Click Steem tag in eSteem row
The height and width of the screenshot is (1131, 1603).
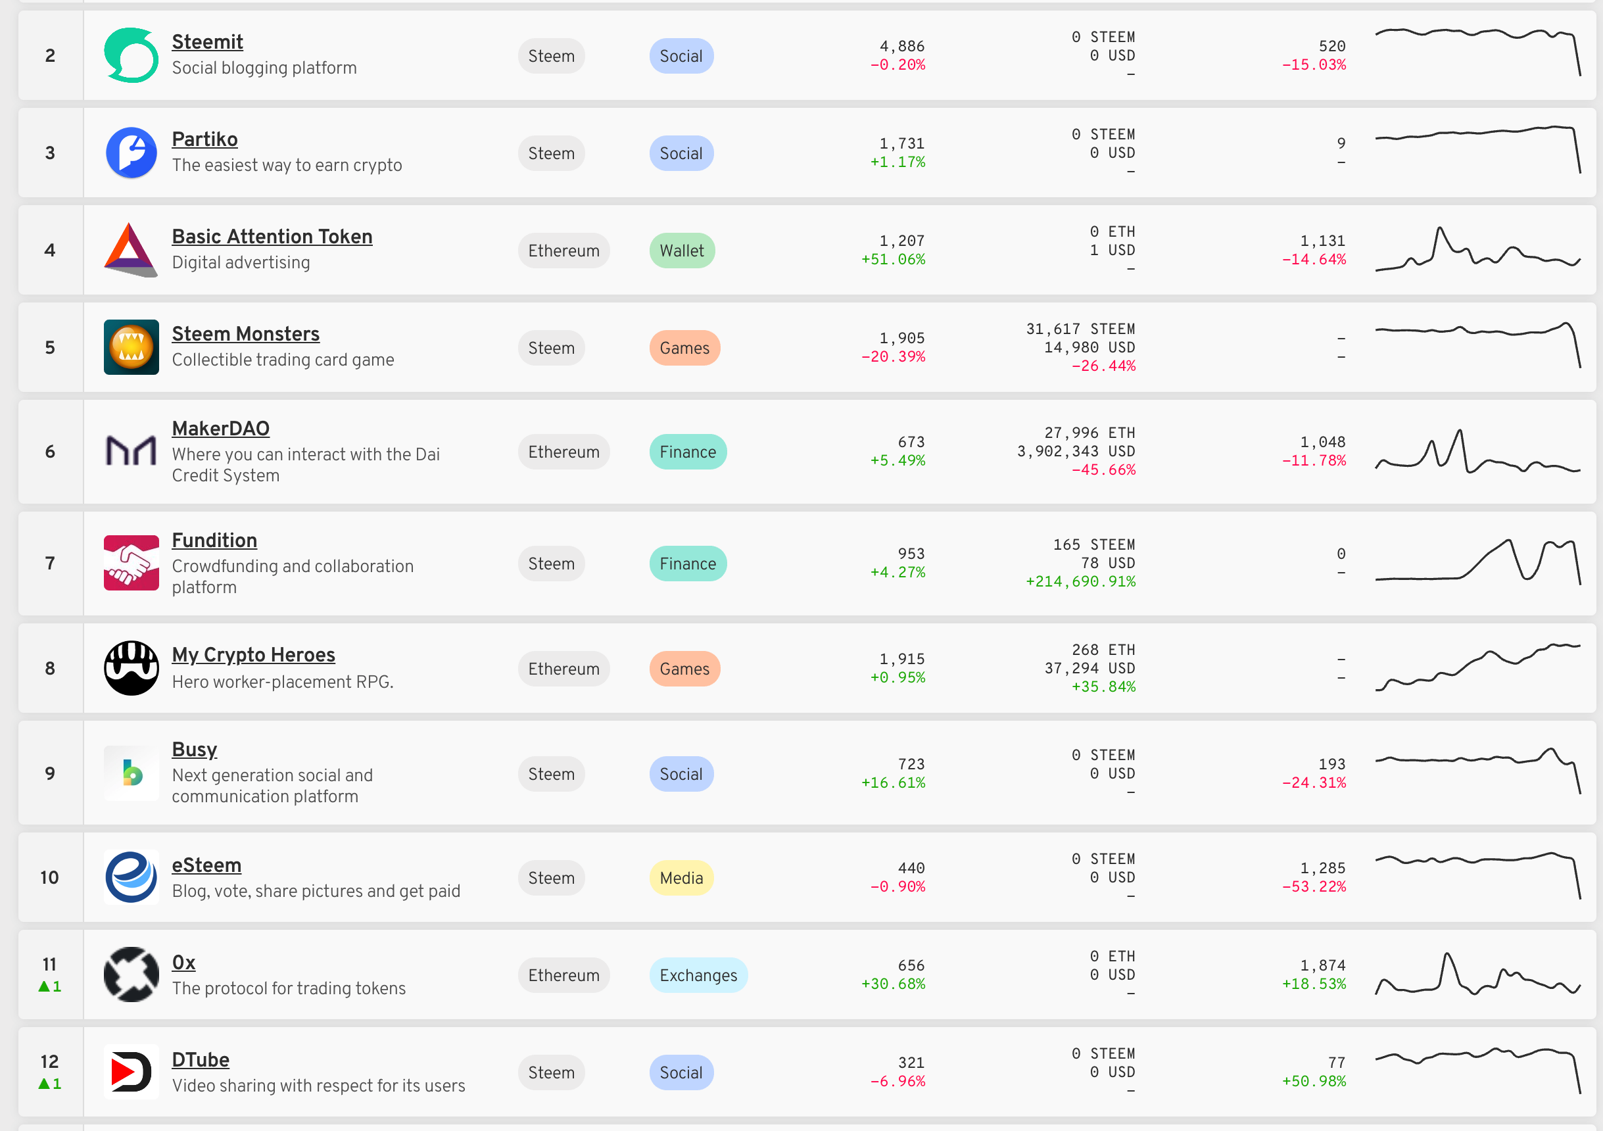[552, 878]
